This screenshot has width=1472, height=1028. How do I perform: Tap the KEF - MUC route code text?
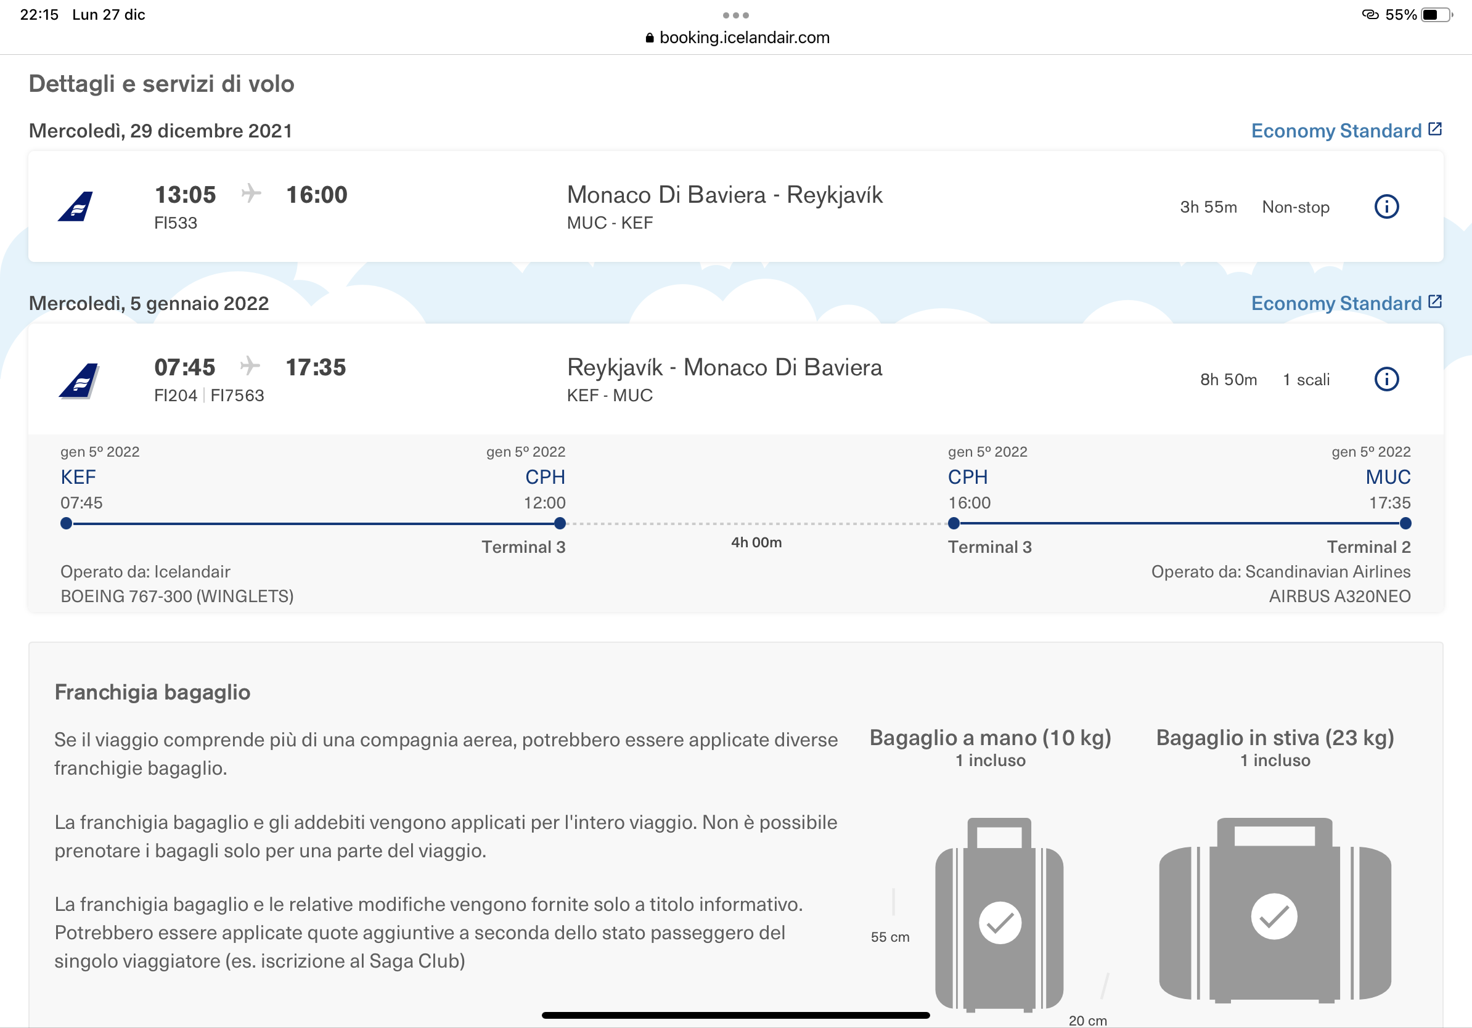610,396
